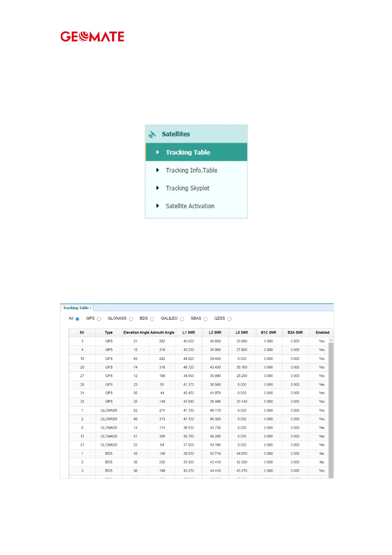
Task: Click the B1C SNR column header
Action: click(x=269, y=333)
